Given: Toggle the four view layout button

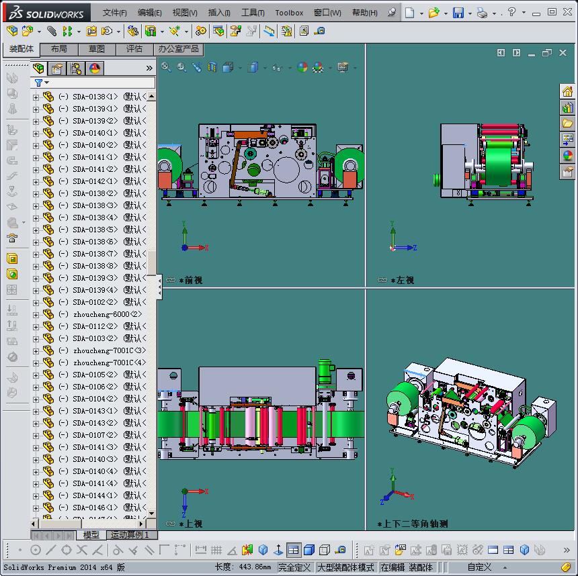Looking at the screenshot, I should (294, 550).
